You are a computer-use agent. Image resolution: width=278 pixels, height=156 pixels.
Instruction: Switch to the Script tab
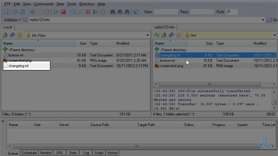99,153
